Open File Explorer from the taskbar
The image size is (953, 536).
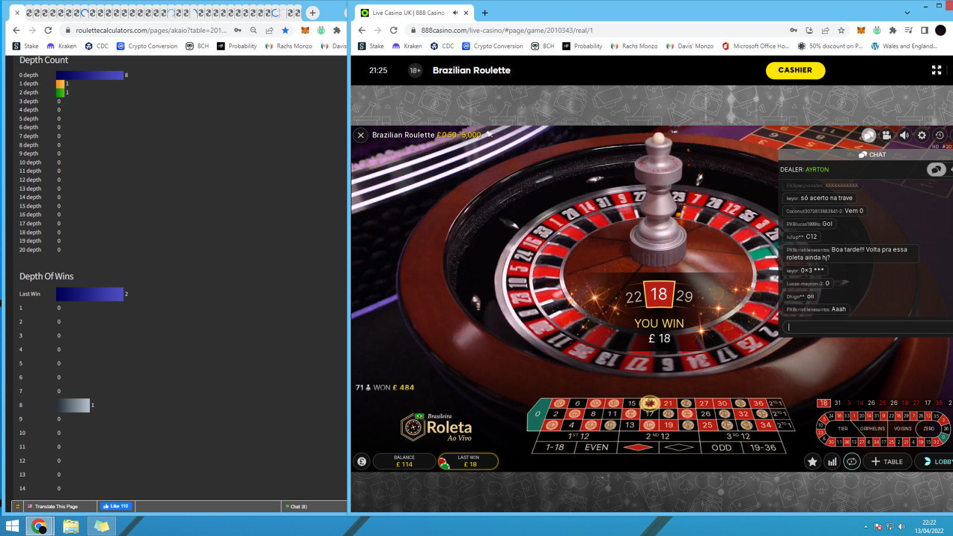[70, 526]
